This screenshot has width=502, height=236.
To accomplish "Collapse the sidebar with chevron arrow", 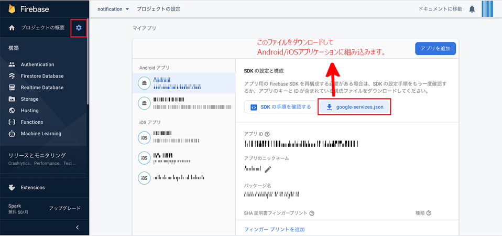I will 77,228.
